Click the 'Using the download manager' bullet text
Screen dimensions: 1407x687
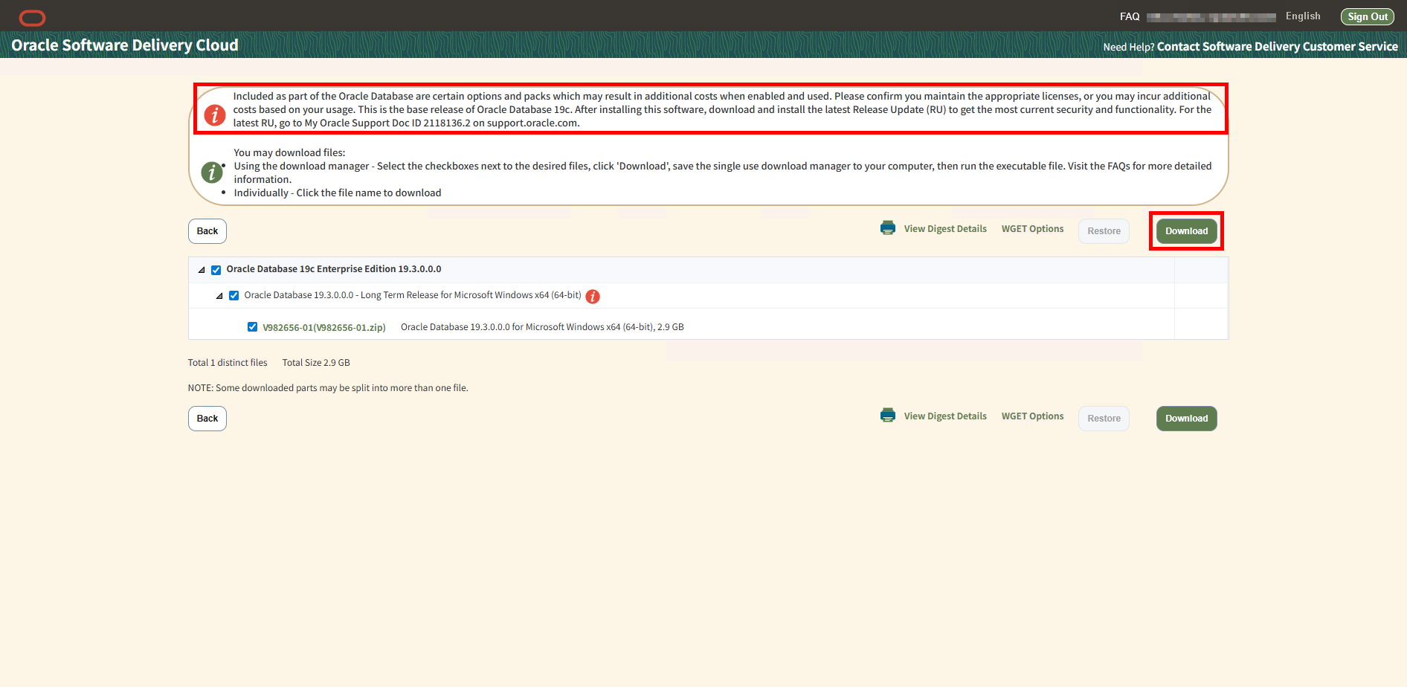(x=723, y=172)
